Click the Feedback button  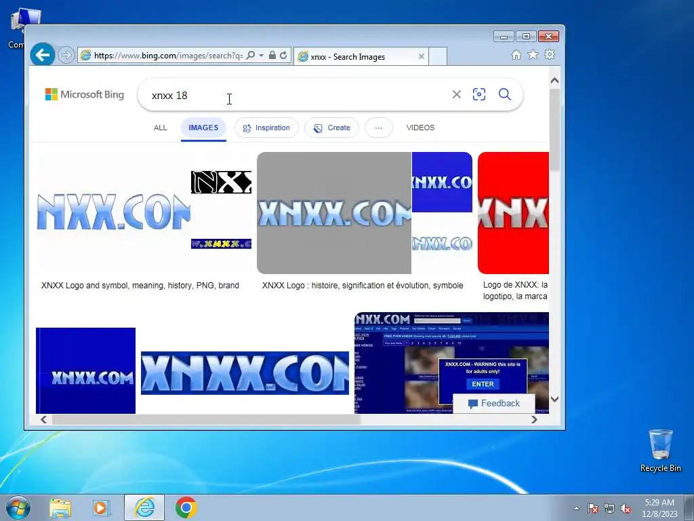coord(494,404)
